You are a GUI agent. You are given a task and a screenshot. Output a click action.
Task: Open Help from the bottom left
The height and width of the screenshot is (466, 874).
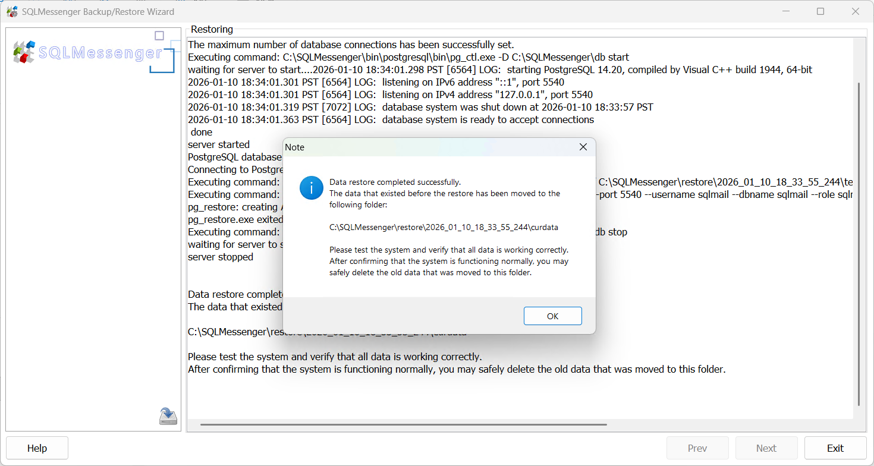(x=37, y=448)
